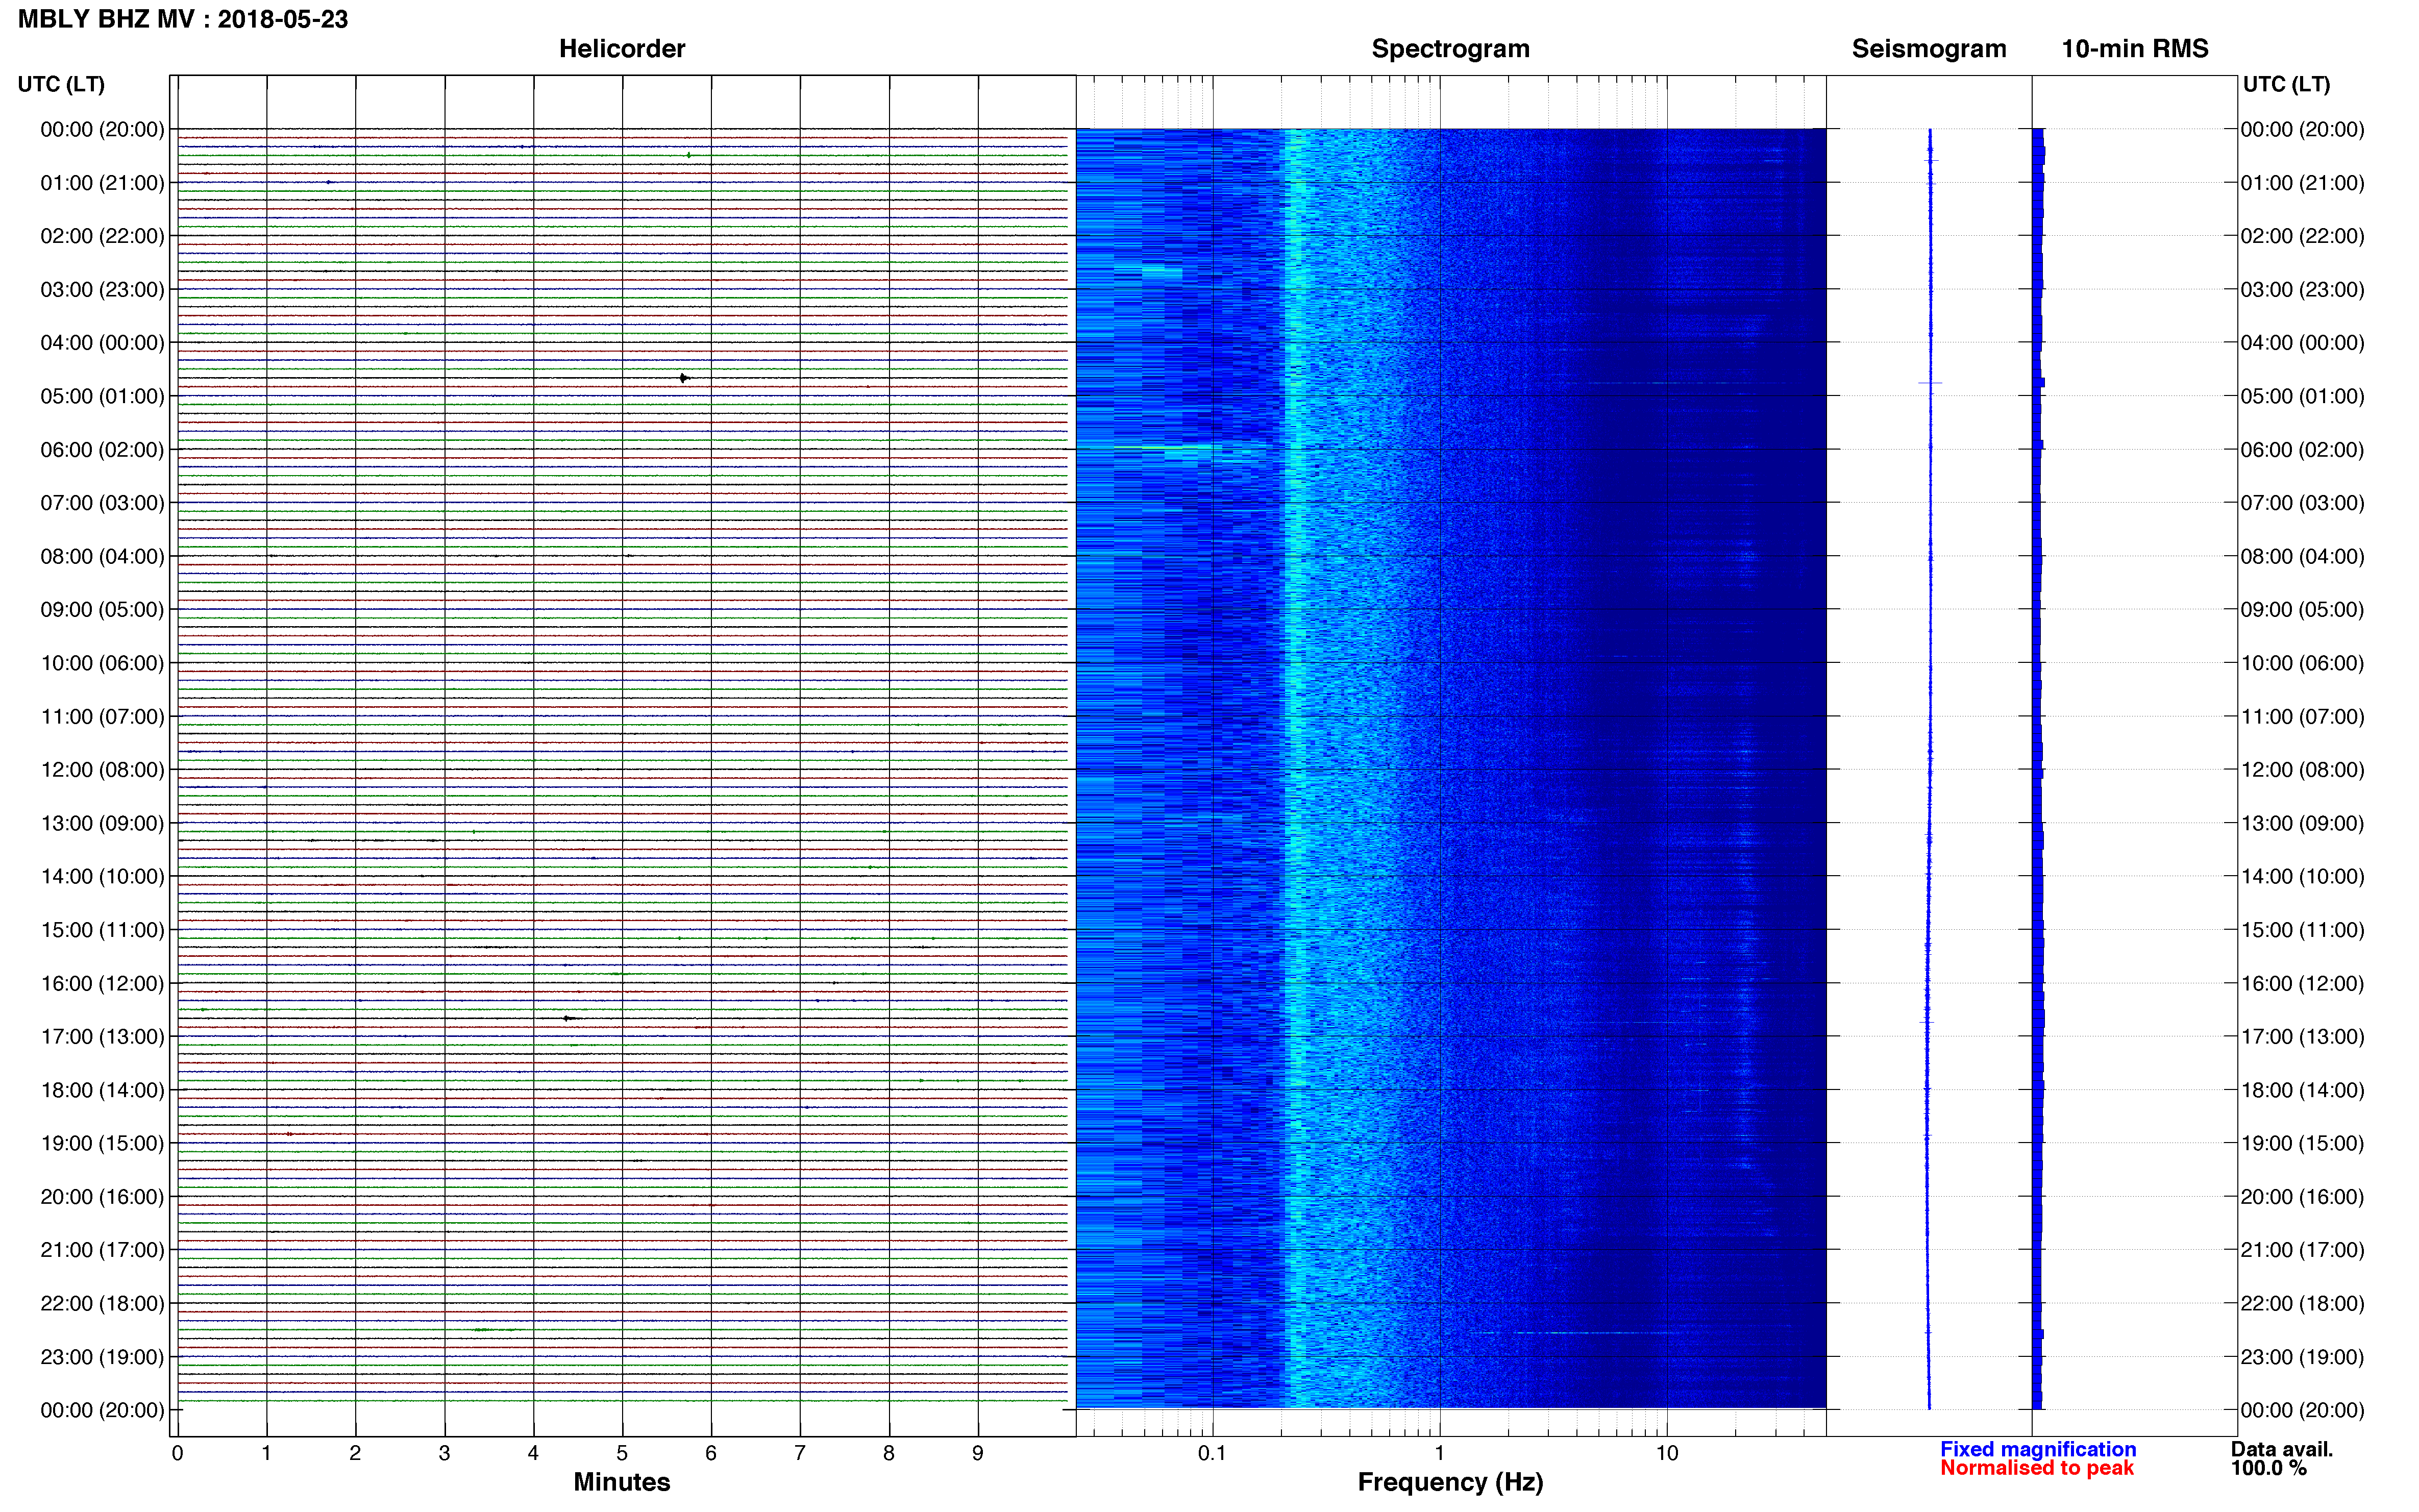This screenshot has height=1512, width=2419.
Task: Click the red Normalised to peak legend text
Action: click(x=2037, y=1468)
